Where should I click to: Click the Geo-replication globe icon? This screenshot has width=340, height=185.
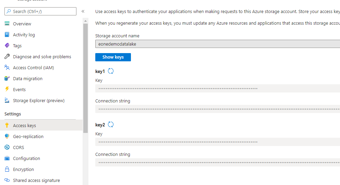(x=7, y=136)
